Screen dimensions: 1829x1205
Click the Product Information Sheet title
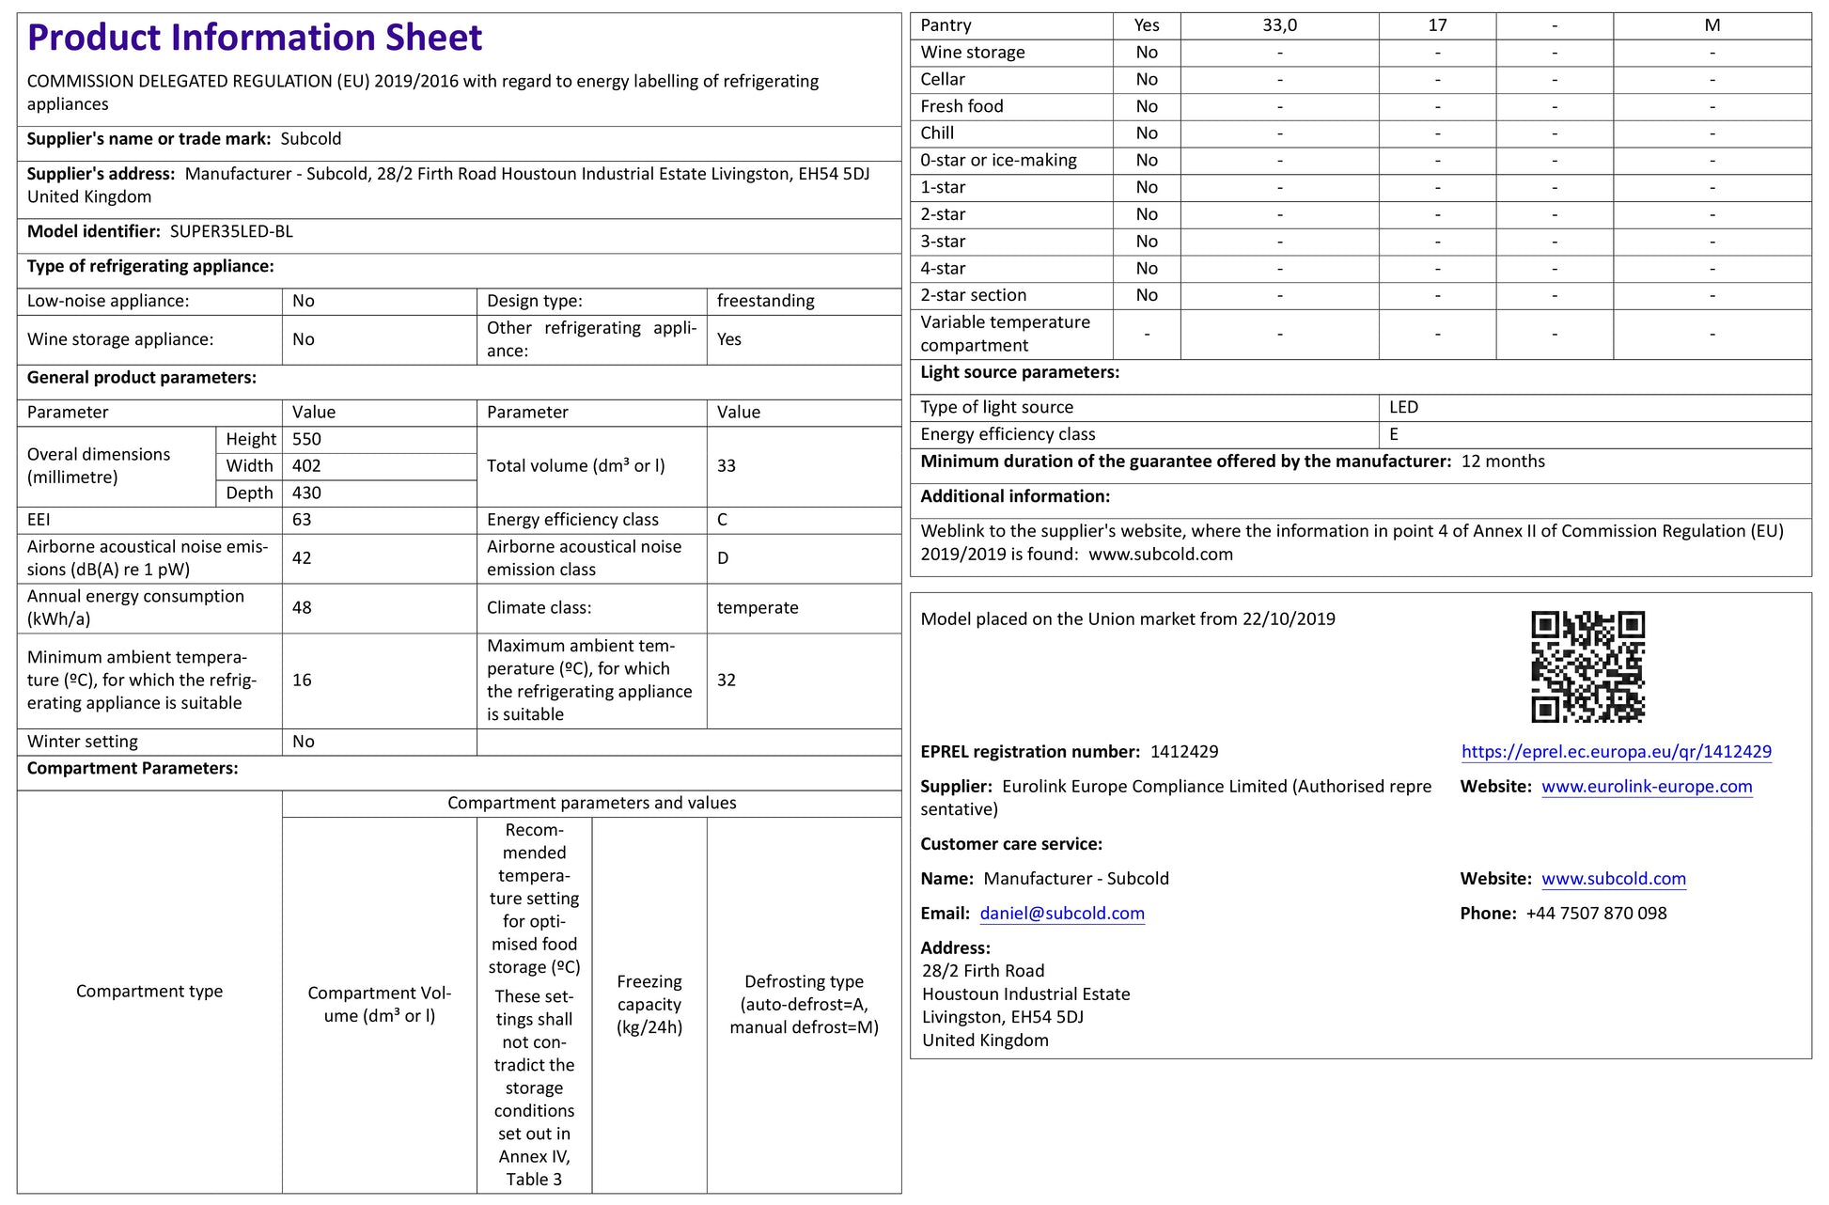tap(255, 38)
